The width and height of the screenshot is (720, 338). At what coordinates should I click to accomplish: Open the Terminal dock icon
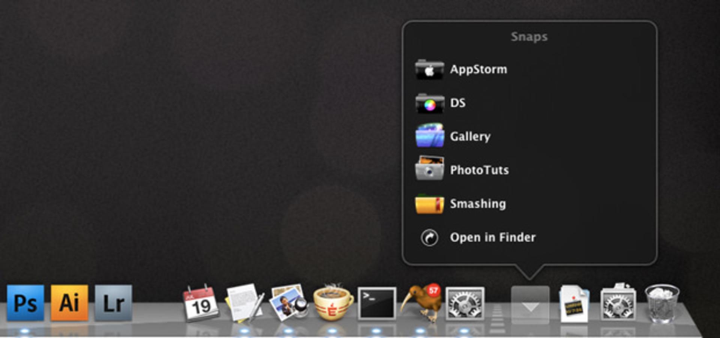coord(377,303)
